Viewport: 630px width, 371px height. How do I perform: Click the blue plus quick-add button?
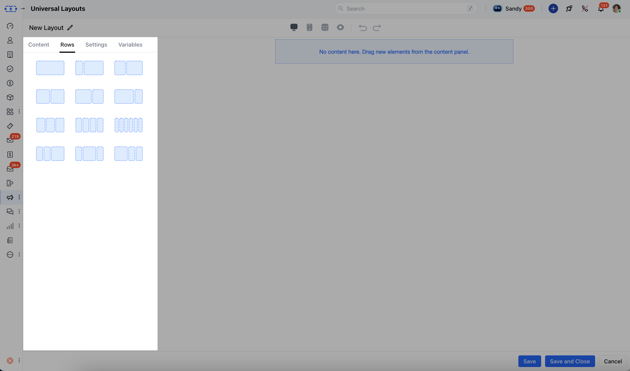(553, 9)
